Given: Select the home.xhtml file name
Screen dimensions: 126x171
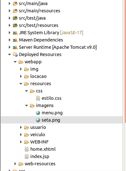Looking at the screenshot, I should (x=43, y=149).
